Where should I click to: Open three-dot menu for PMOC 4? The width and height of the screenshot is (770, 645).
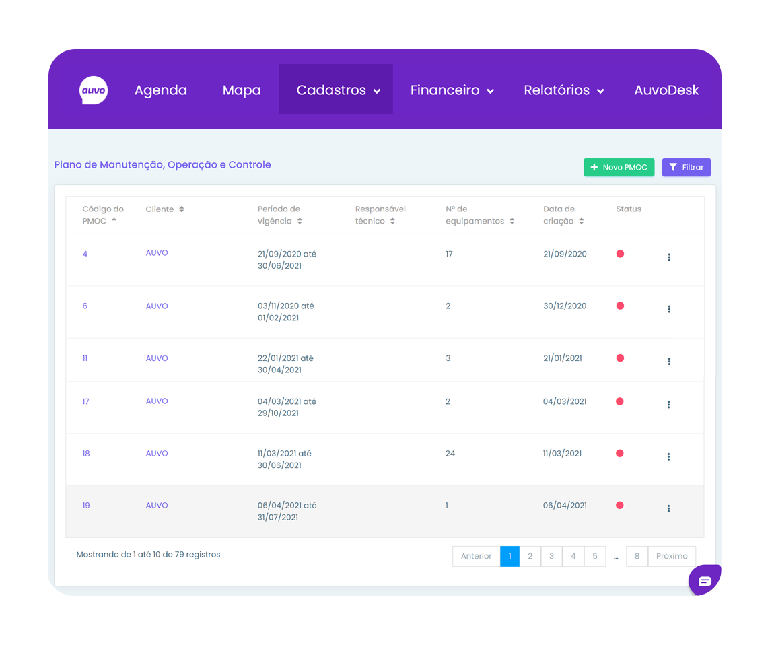[668, 257]
